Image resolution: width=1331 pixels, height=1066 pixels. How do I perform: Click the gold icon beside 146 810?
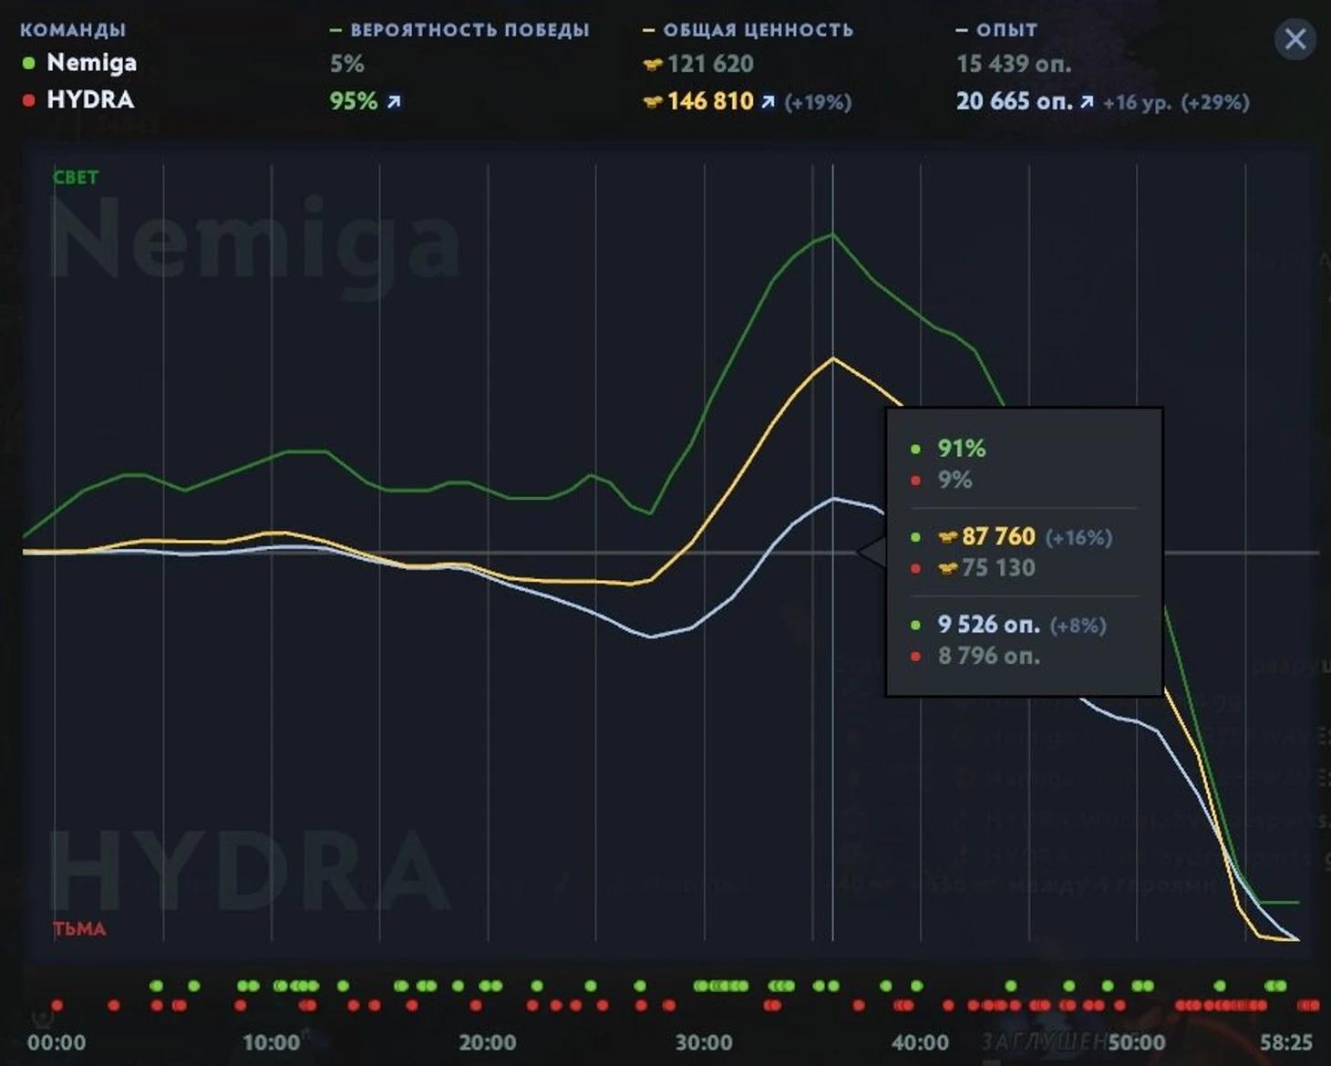[652, 102]
